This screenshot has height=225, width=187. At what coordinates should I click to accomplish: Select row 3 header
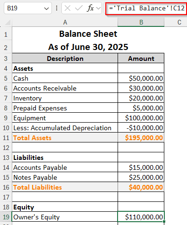click(x=6, y=58)
